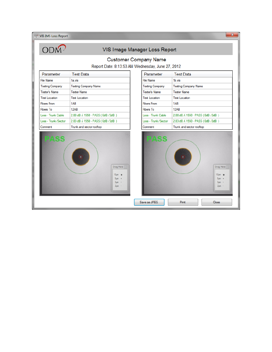Select left 'Loss - Trunk Cable' row label
The image size is (272, 352).
(52, 115)
